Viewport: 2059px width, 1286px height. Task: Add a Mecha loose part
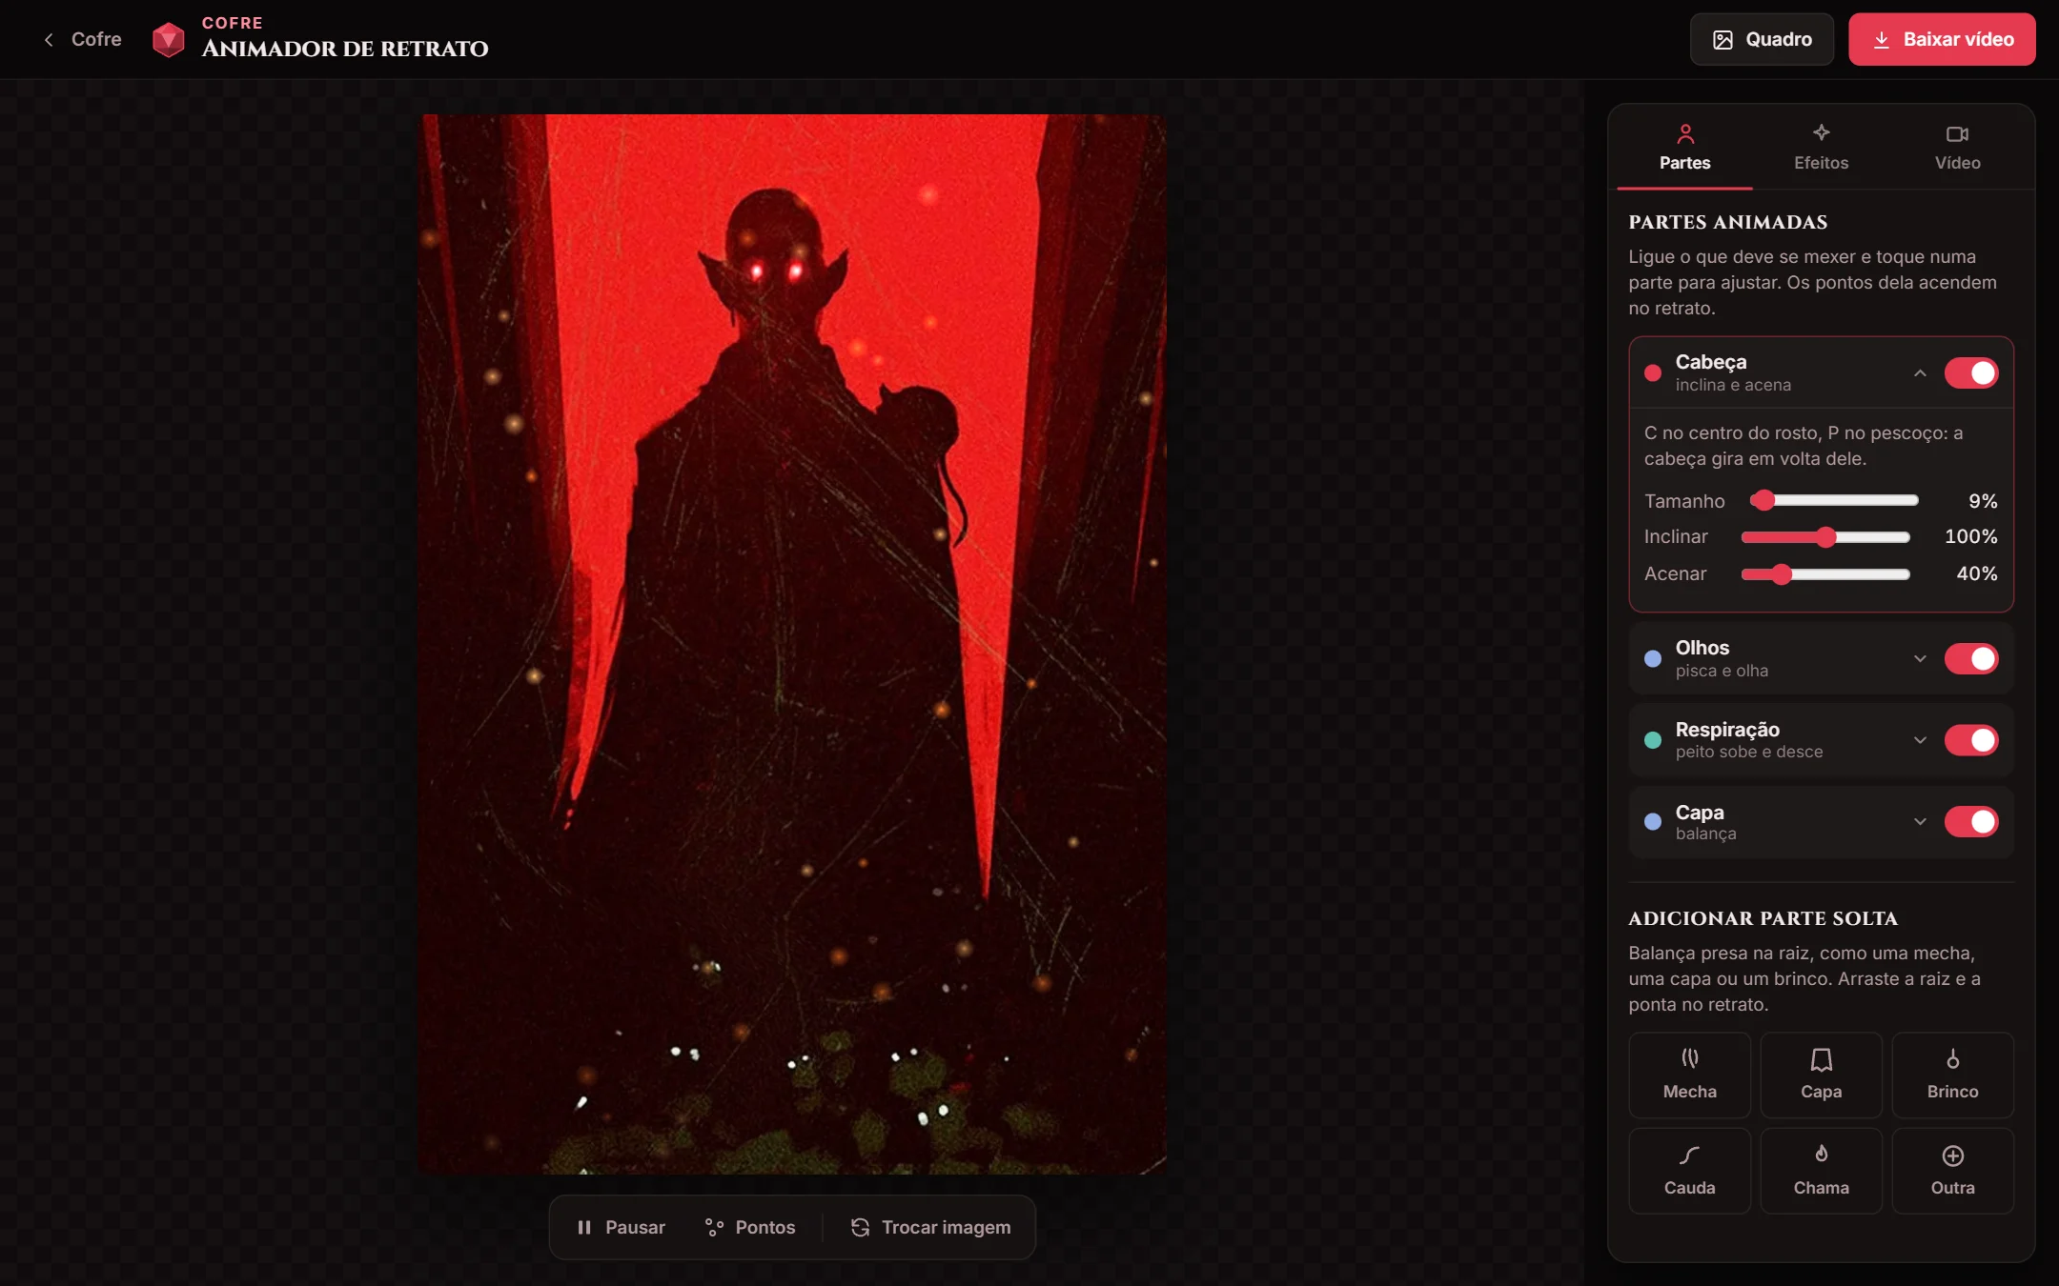coord(1689,1075)
